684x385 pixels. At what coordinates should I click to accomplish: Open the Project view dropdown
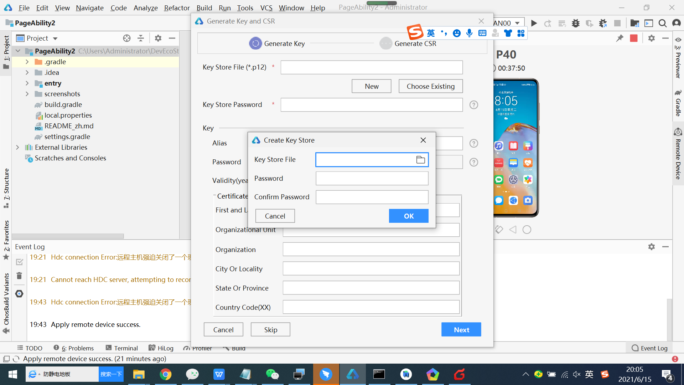55,38
